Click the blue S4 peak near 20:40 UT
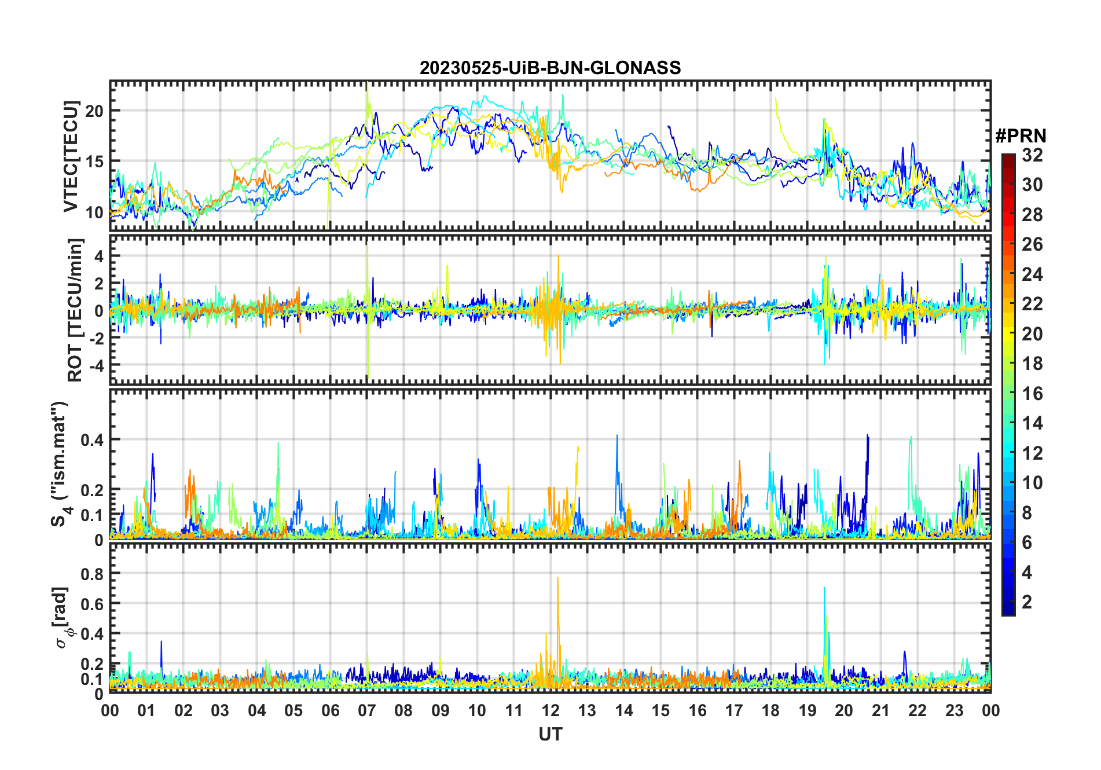Screen dimensions: 1101x770 click(x=867, y=463)
